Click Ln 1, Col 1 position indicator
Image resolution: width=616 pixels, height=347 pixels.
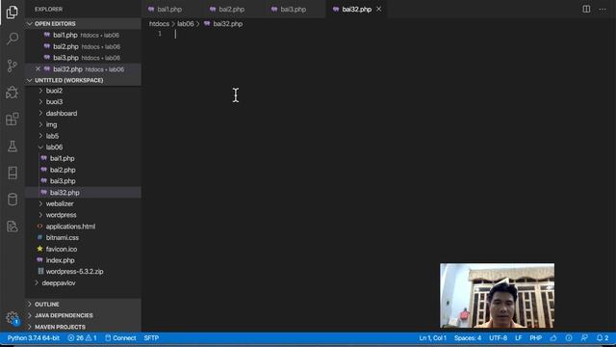pos(432,338)
